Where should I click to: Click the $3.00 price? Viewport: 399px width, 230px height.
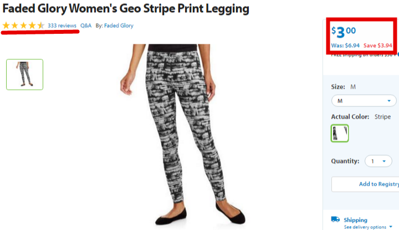click(x=344, y=32)
